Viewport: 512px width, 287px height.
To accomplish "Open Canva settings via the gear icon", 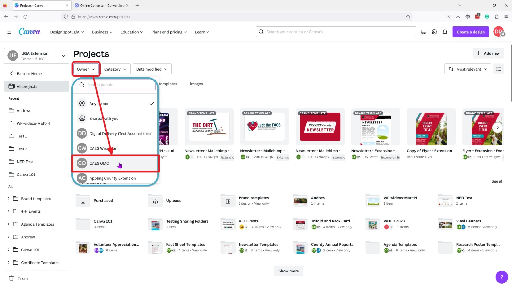I will click(x=434, y=32).
